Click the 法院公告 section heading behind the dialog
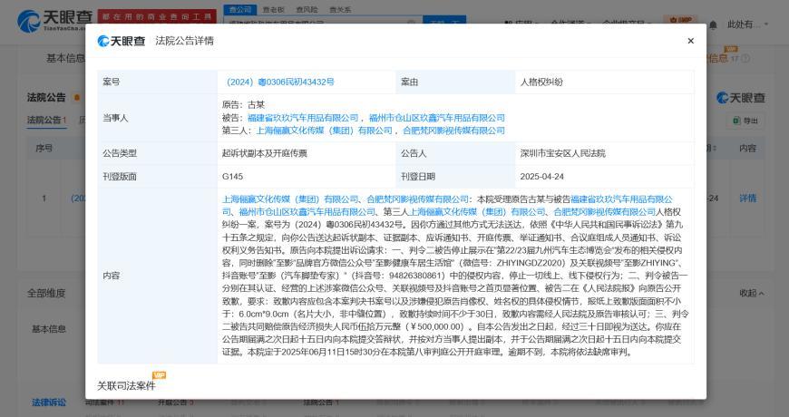 point(46,97)
